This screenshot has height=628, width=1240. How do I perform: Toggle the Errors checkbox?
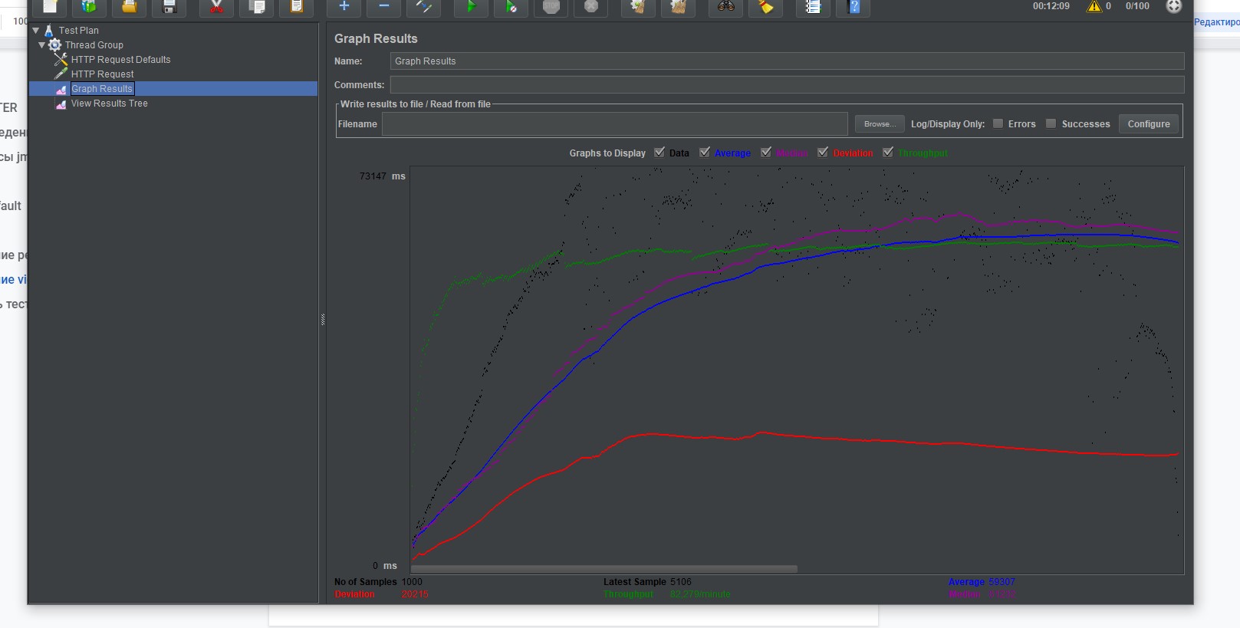[x=998, y=123]
